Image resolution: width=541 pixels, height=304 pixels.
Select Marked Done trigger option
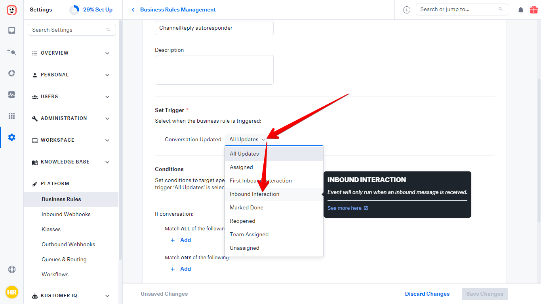pyautogui.click(x=274, y=207)
